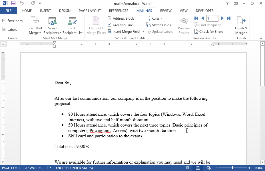Viewport: 265px width, 171px height.
Task: Open the Undo history dropdown arrow
Action: [26, 3]
